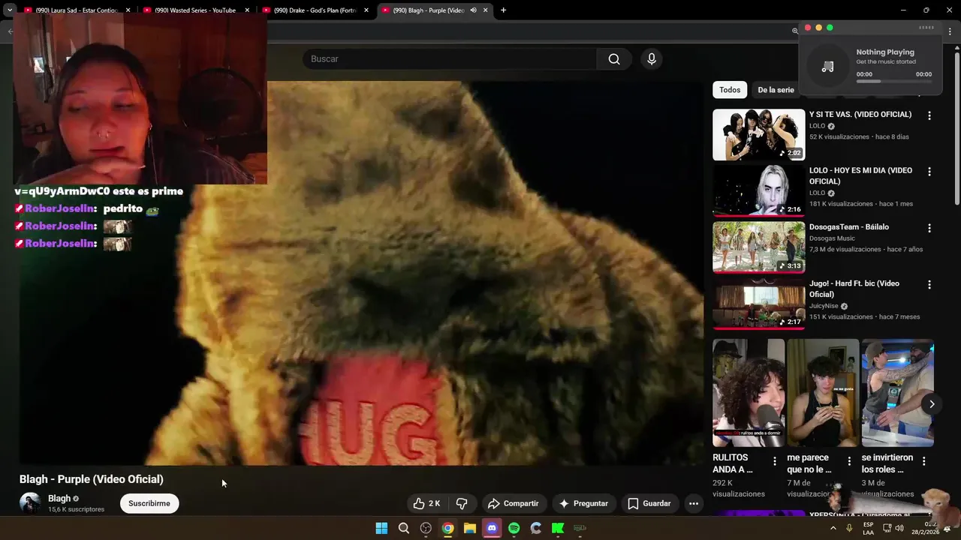The image size is (961, 540).
Task: Click the ESP LAA language indicator
Action: point(868,528)
